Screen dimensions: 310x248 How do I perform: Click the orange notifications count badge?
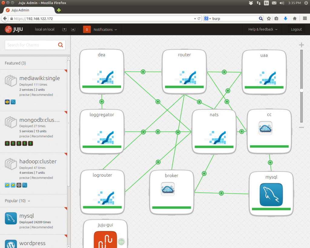click(87, 29)
